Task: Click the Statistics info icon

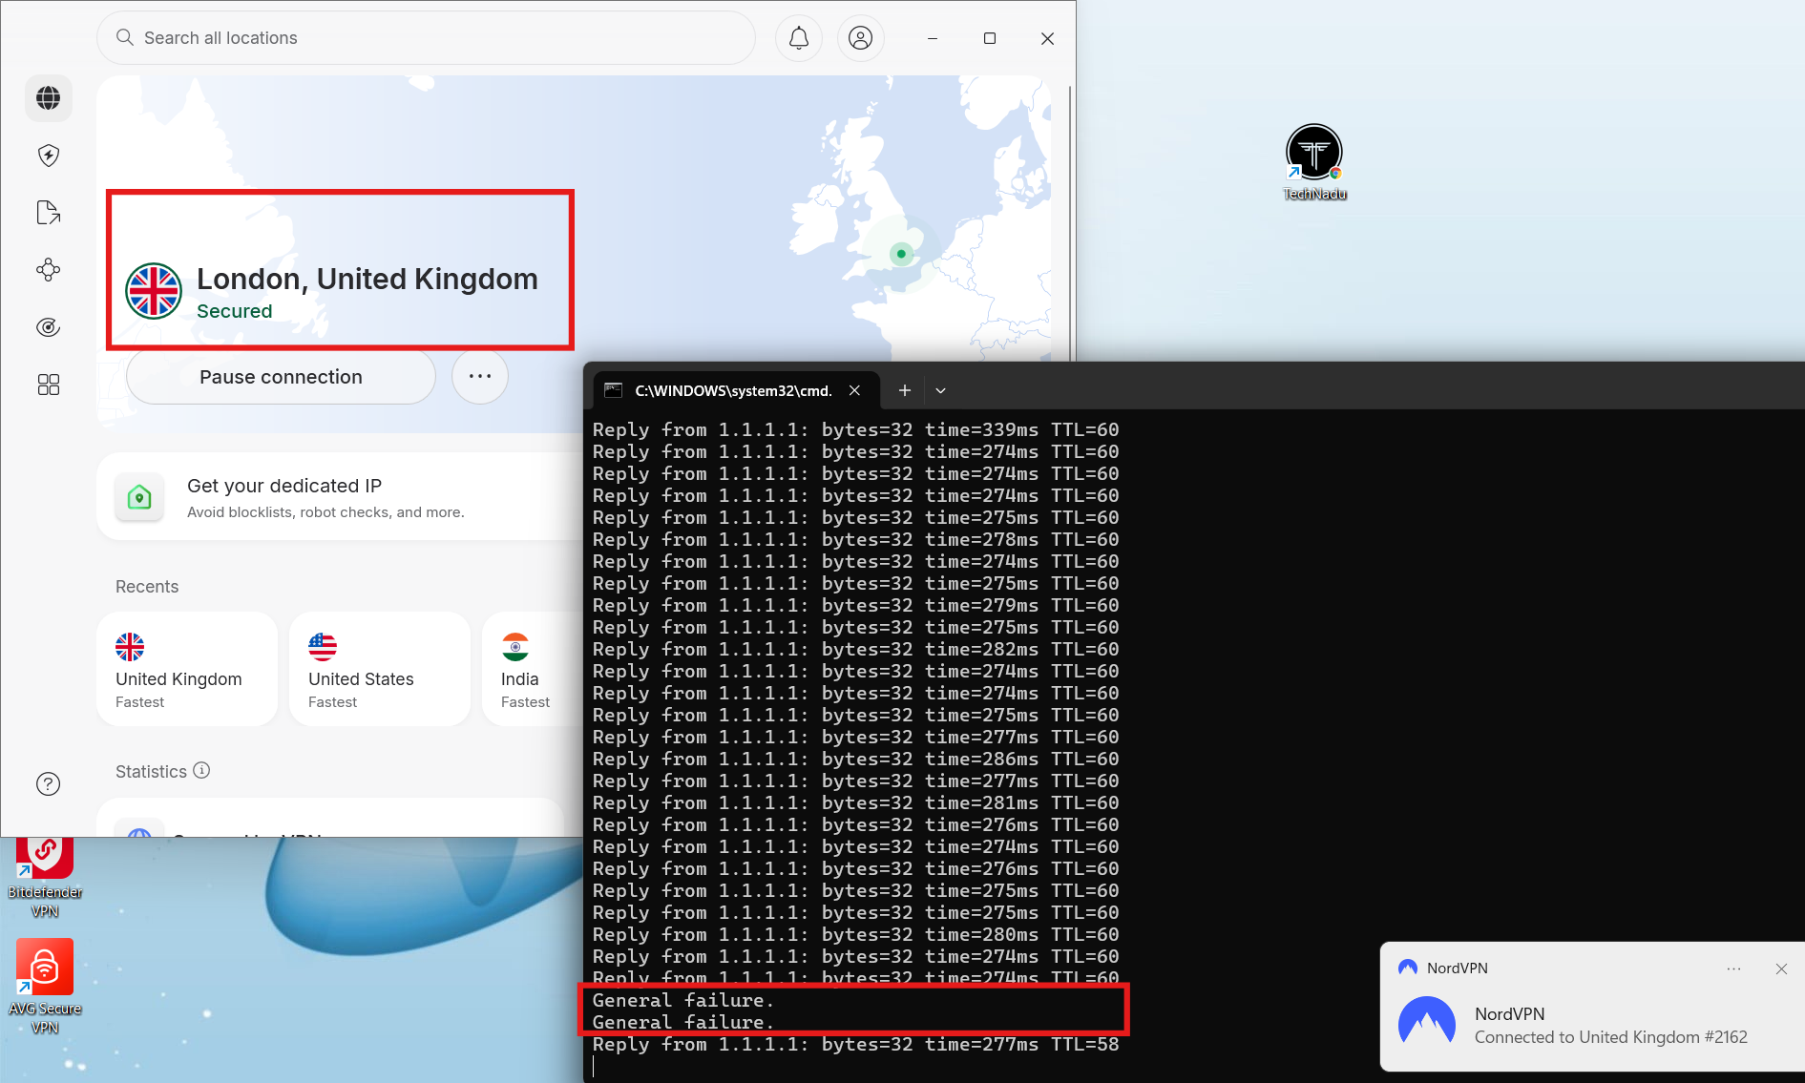Action: [201, 771]
